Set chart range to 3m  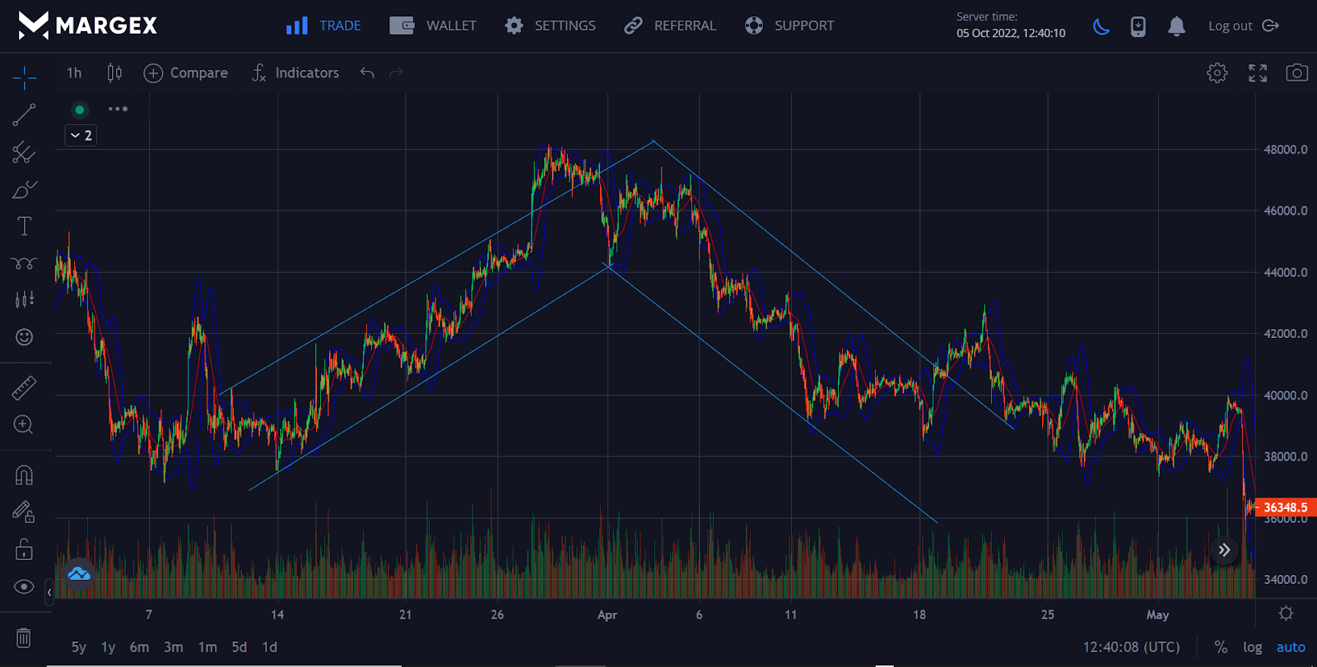tap(173, 647)
